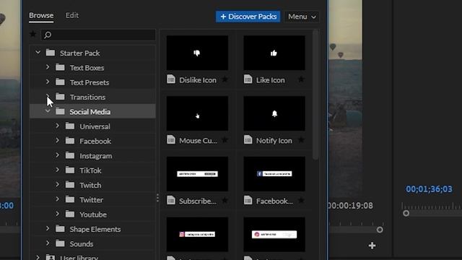Click the zoom handle under 00;01;36;03
The width and height of the screenshot is (462, 260).
click(x=406, y=213)
